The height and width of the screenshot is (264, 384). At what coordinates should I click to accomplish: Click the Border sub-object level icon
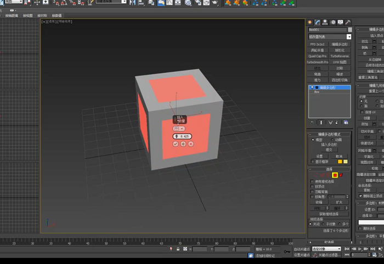[x=329, y=175]
